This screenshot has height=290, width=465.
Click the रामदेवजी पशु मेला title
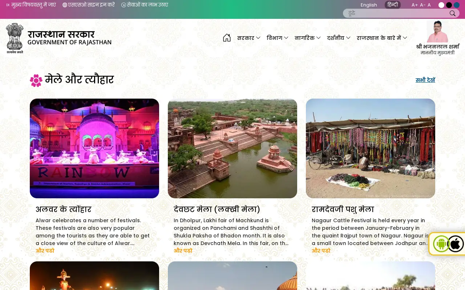click(x=343, y=209)
